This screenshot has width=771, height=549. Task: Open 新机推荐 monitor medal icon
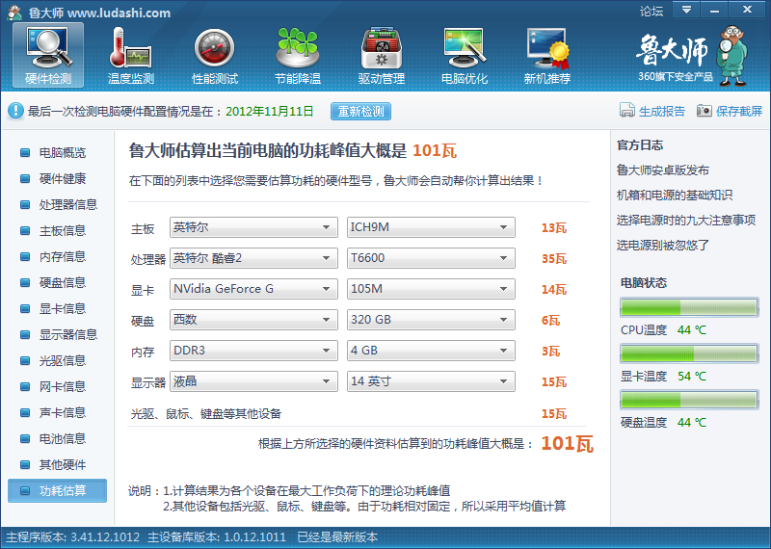547,48
